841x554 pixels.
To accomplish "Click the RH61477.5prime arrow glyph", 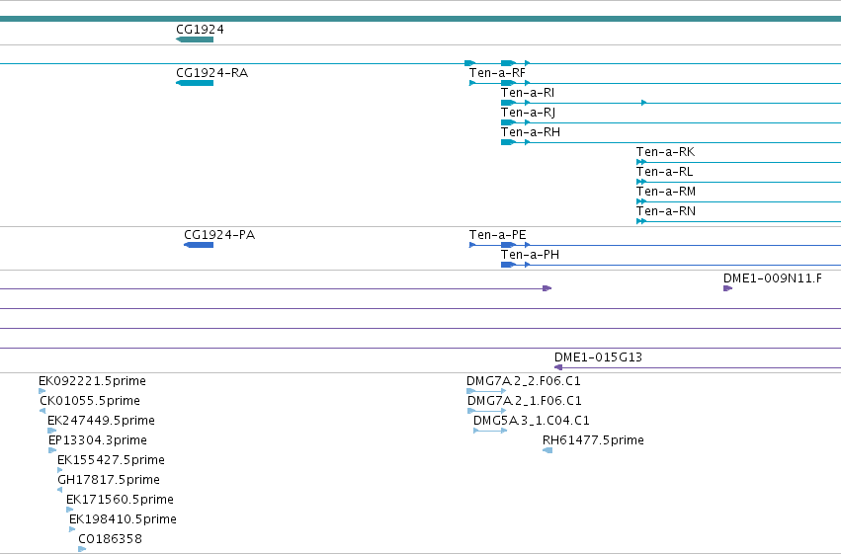I will tap(547, 450).
